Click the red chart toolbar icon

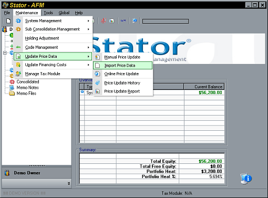[x=104, y=21]
